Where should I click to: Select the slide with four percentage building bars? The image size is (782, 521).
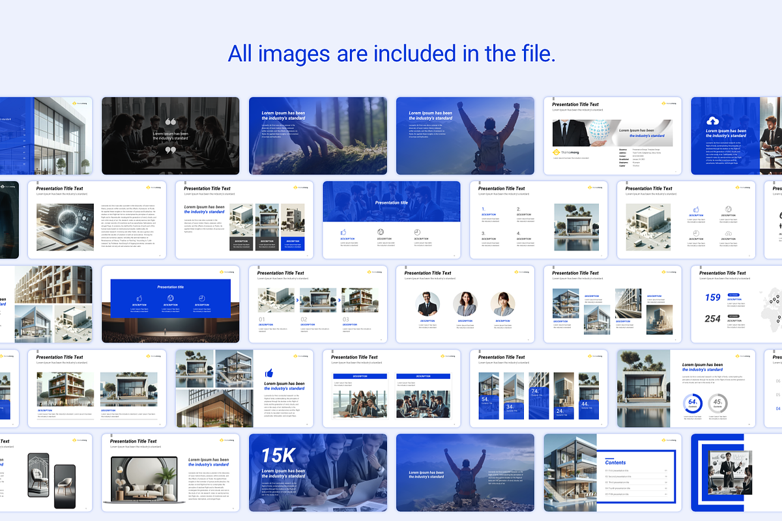pyautogui.click(x=539, y=388)
